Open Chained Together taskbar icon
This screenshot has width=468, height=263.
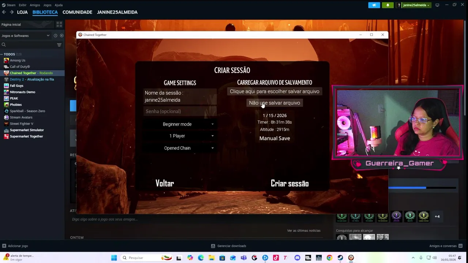pos(351,258)
